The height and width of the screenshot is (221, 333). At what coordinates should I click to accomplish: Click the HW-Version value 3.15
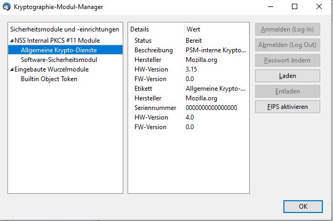(192, 69)
